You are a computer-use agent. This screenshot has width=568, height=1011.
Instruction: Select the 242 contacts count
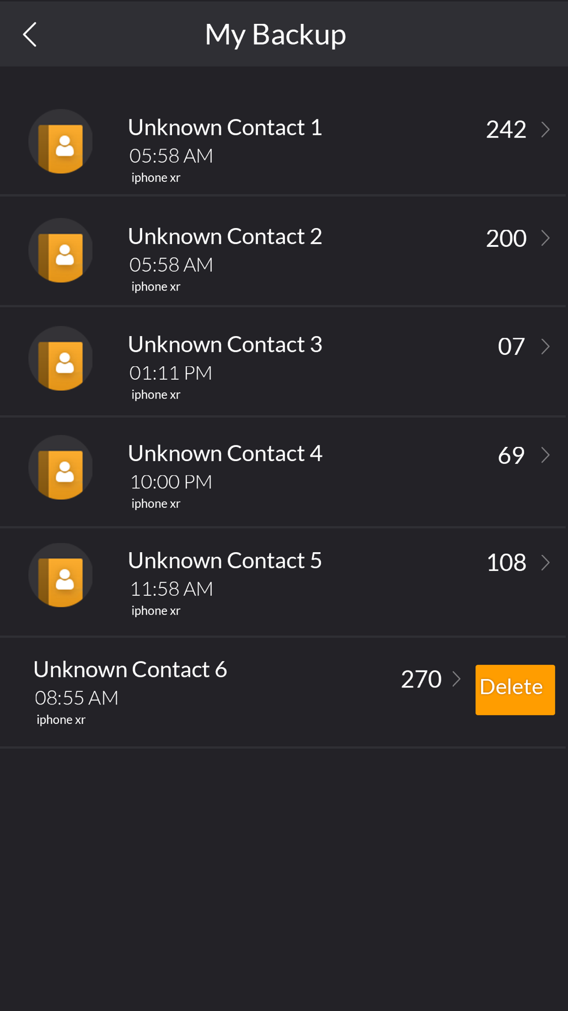(x=506, y=130)
